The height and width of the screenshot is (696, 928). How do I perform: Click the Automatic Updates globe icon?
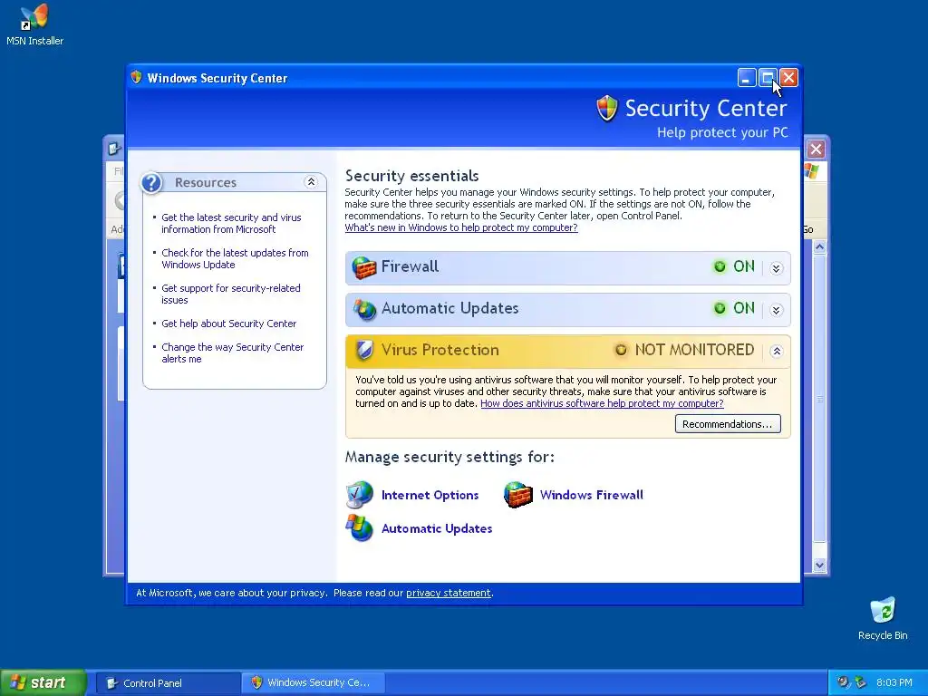(x=364, y=310)
